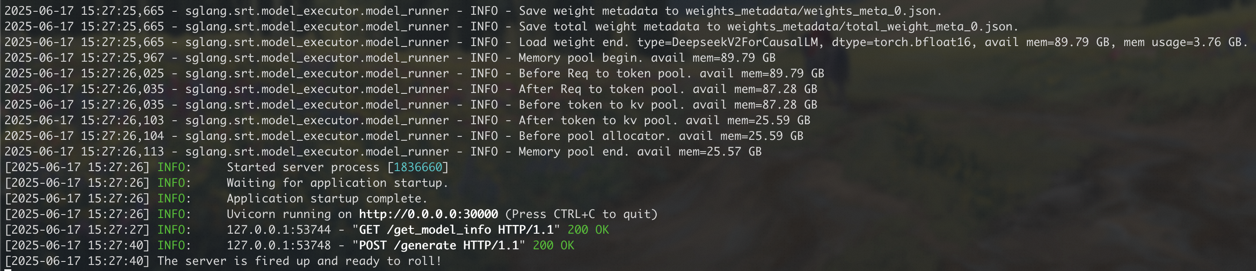This screenshot has height=271, width=1256.
Task: Click the server process ID 1836660
Action: 417,167
